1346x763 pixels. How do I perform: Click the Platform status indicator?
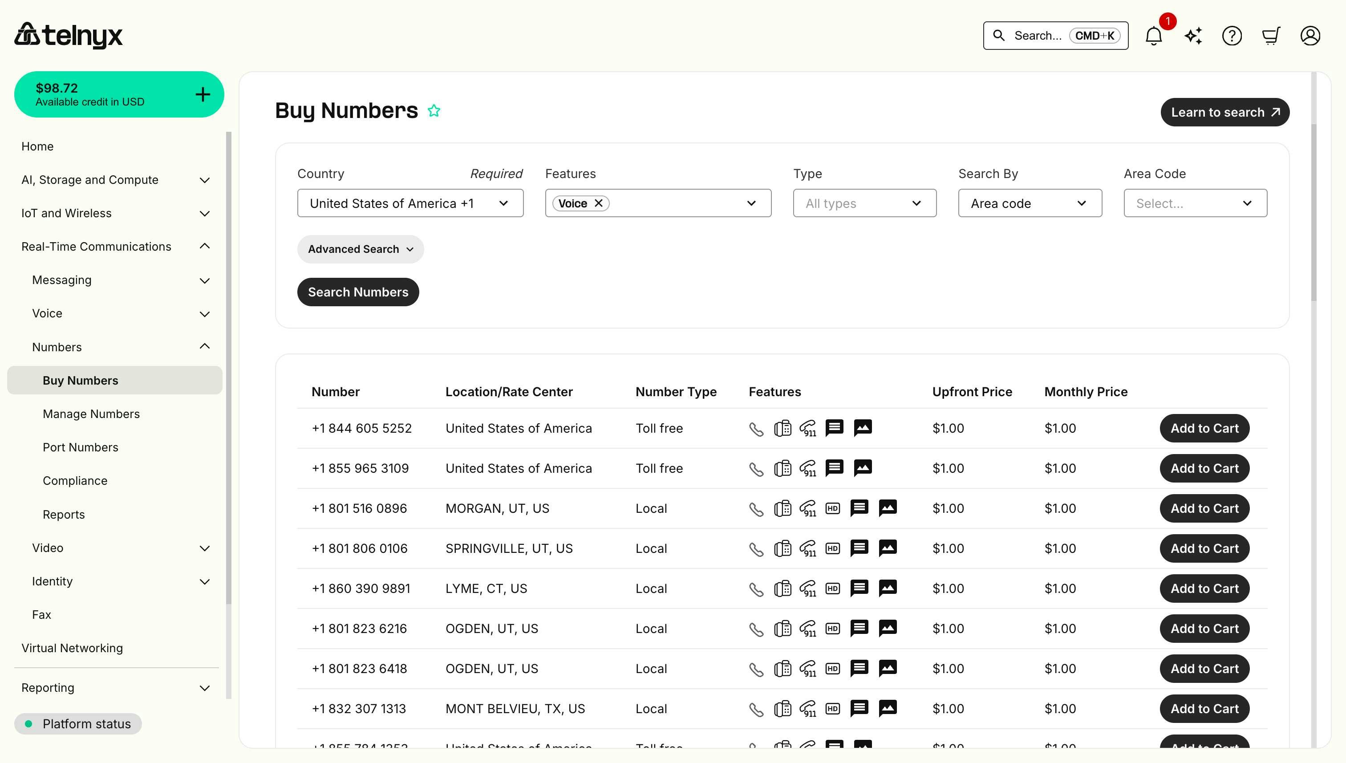coord(78,724)
